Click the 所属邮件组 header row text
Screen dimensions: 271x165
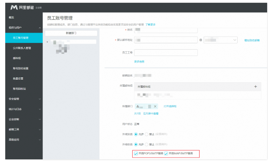pyautogui.click(x=144, y=87)
